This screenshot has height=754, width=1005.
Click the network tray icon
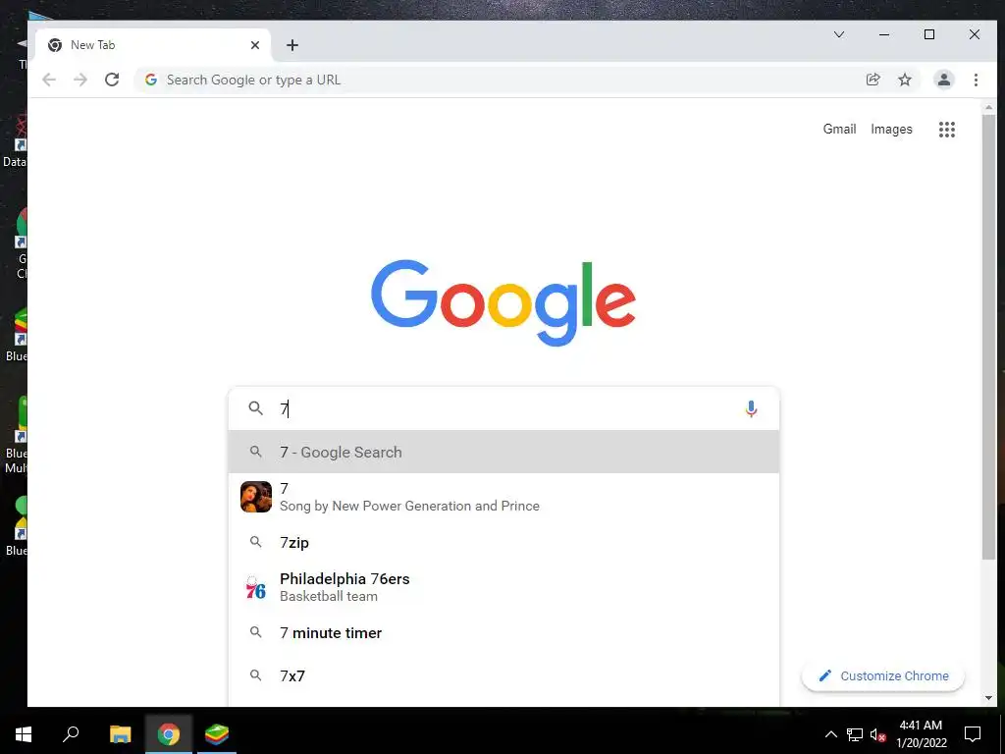click(855, 734)
